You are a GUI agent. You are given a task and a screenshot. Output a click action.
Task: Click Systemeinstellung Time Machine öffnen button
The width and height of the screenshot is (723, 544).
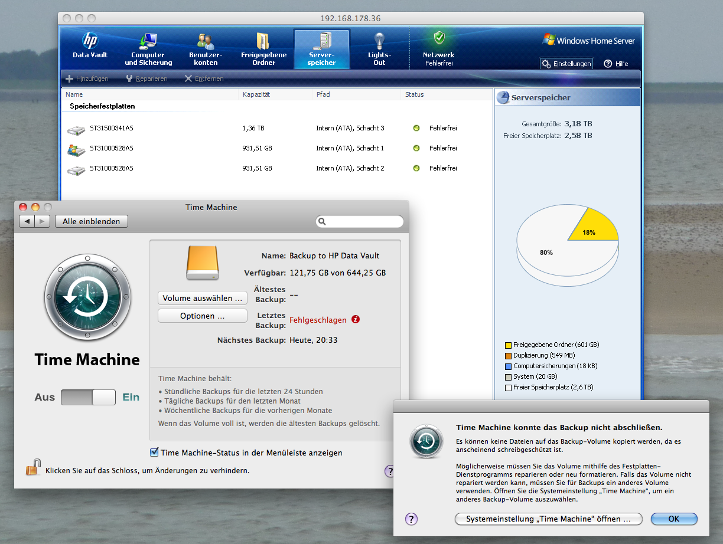549,519
